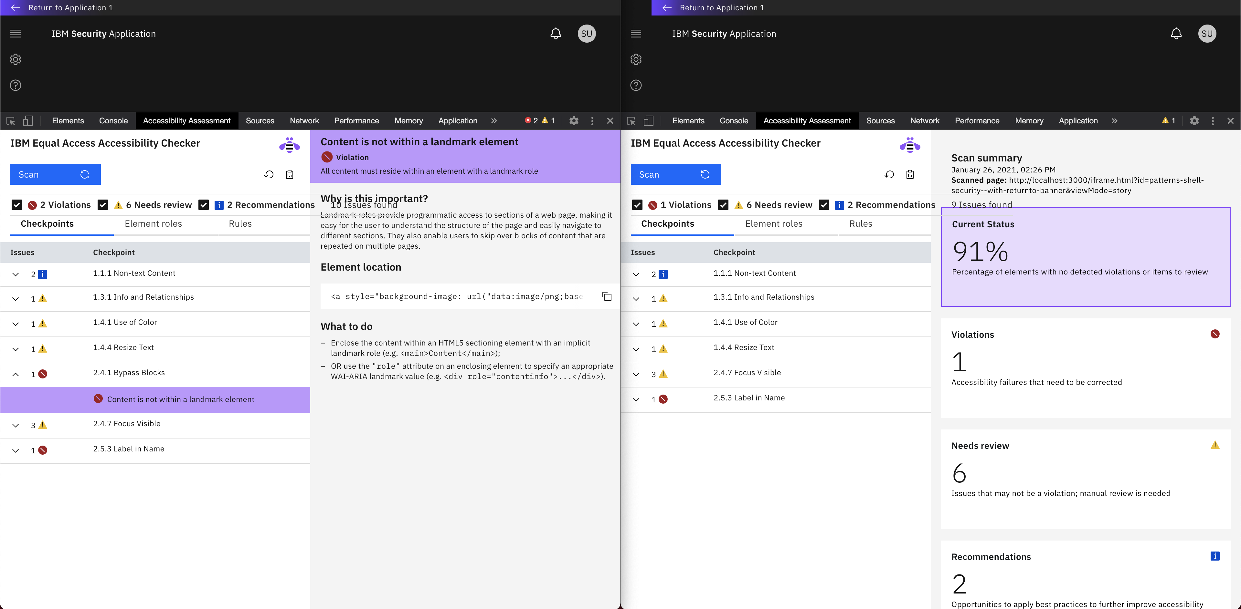This screenshot has width=1241, height=609.
Task: Open Memory tab in left devtools
Action: [x=408, y=121]
